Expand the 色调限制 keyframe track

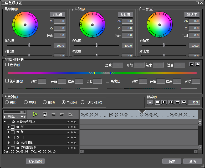9,143
